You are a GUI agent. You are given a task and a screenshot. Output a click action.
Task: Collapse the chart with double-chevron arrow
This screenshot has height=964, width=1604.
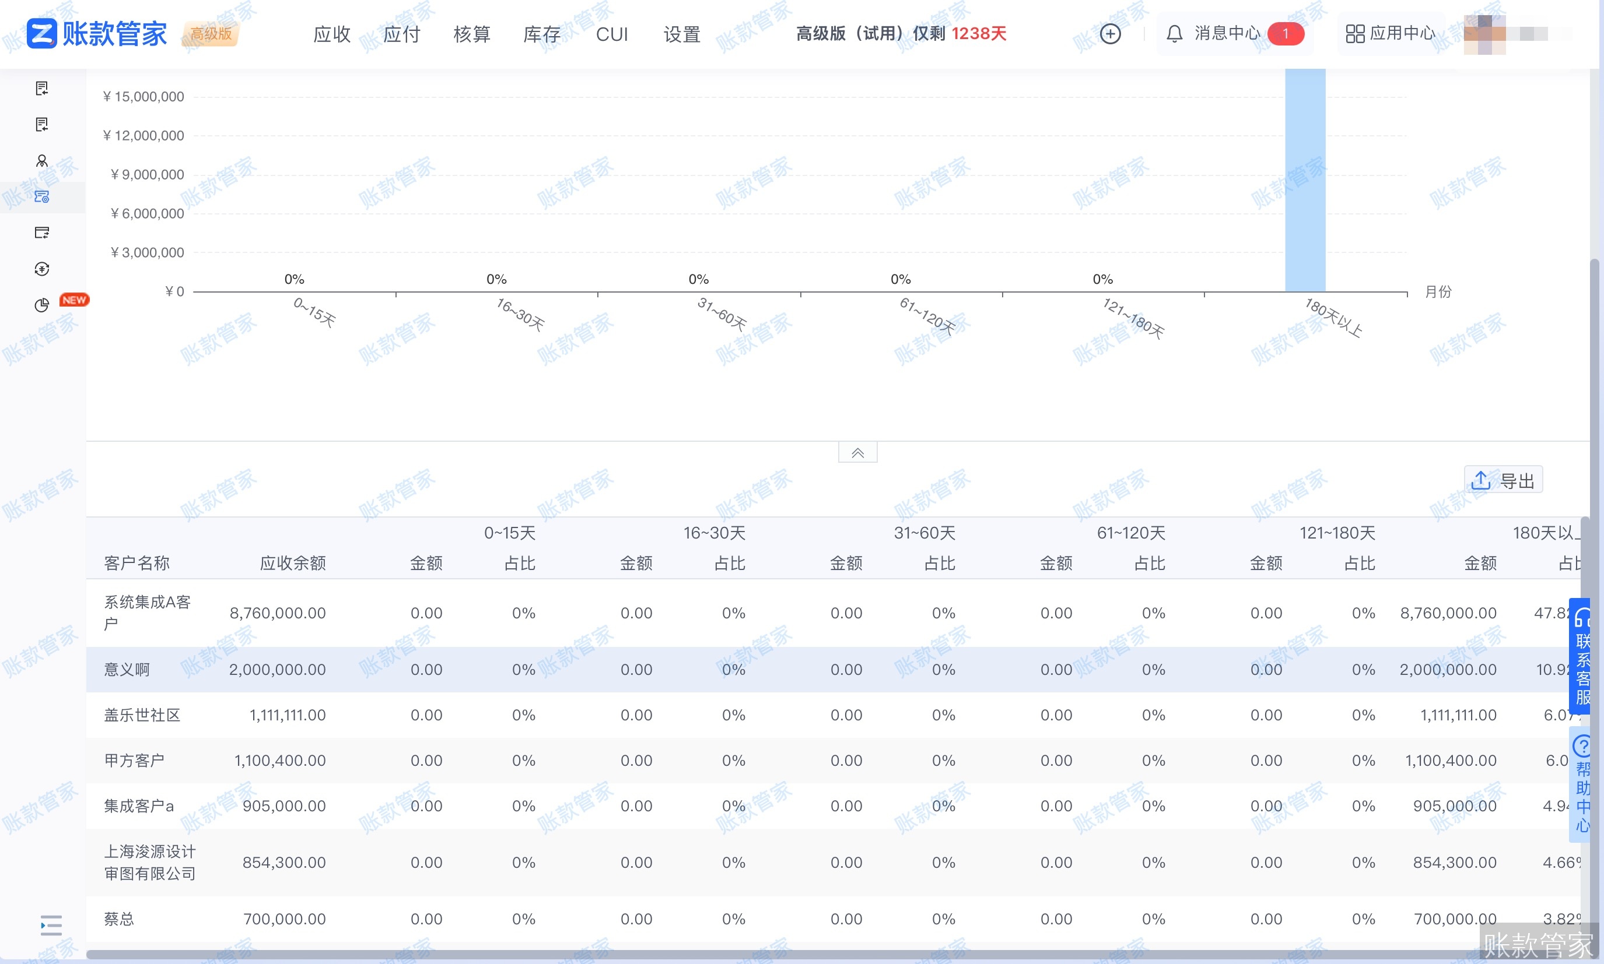coord(857,453)
